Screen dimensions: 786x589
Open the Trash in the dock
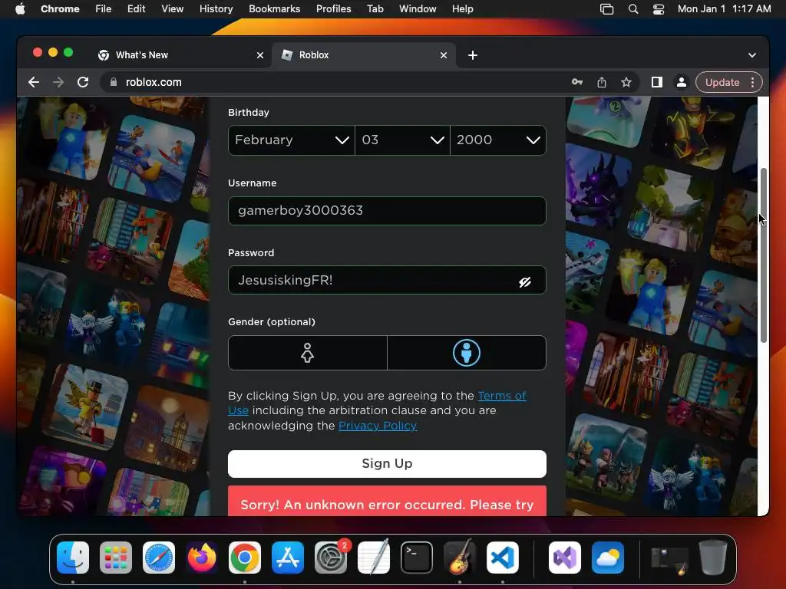pyautogui.click(x=713, y=558)
